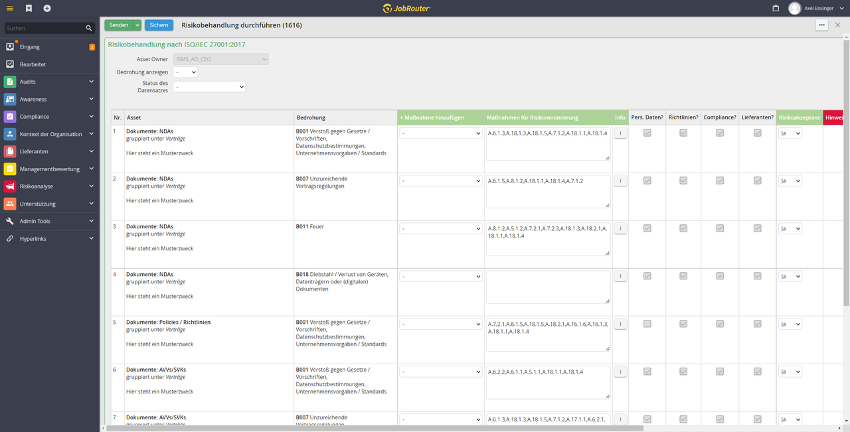
Task: Click the info button in row 6
Action: tap(620, 372)
